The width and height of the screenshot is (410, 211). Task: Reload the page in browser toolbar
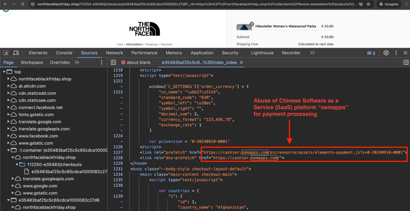[22, 4]
